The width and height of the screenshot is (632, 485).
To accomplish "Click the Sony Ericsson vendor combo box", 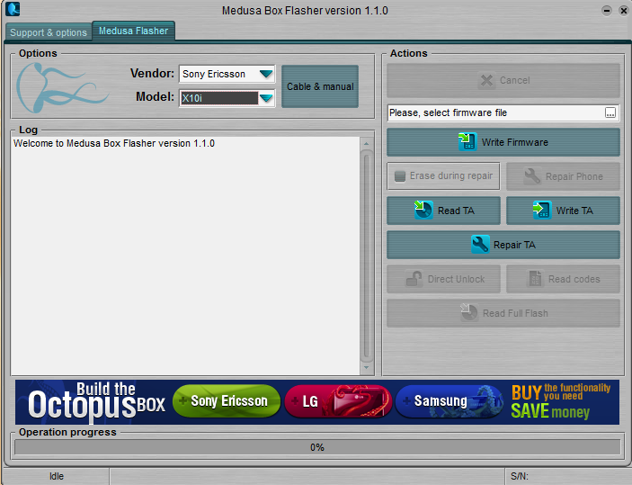I will (227, 74).
